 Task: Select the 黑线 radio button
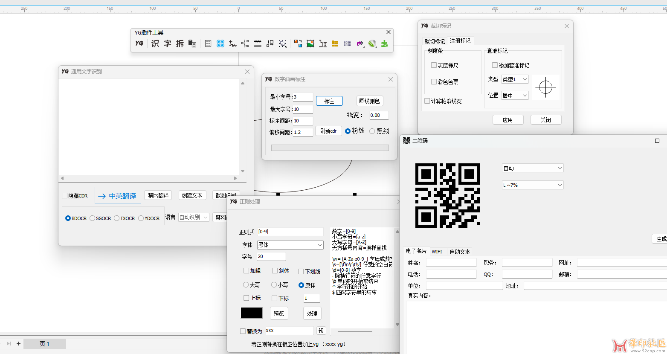click(372, 131)
